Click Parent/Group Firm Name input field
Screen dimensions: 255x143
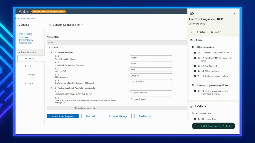(151, 57)
